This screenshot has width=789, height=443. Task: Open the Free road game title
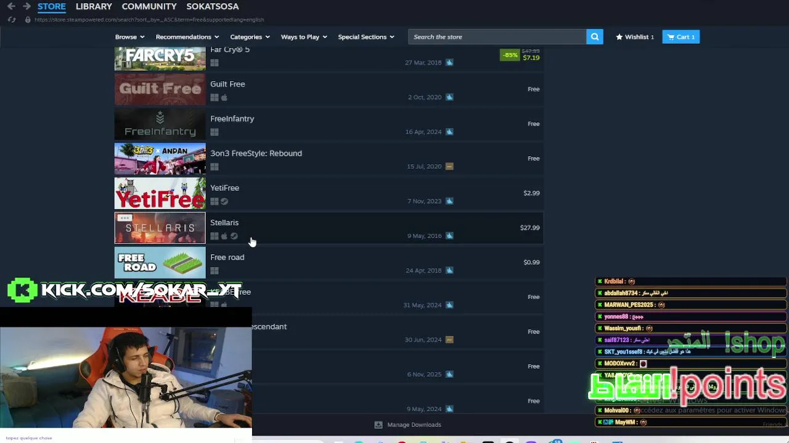click(227, 257)
